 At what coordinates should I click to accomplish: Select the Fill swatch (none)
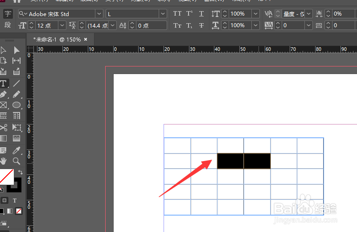coord(6,176)
